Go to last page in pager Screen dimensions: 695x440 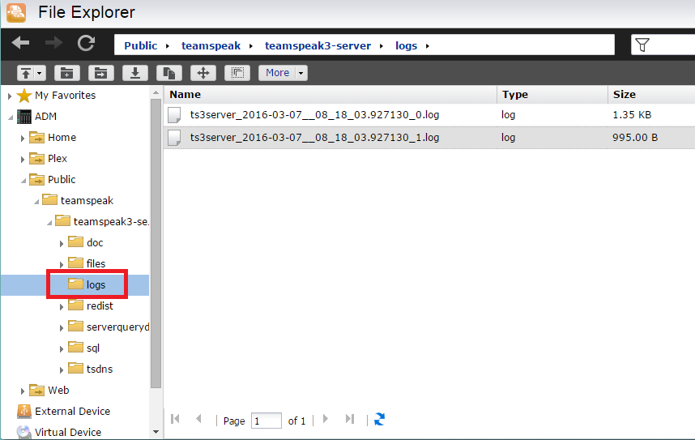[350, 419]
